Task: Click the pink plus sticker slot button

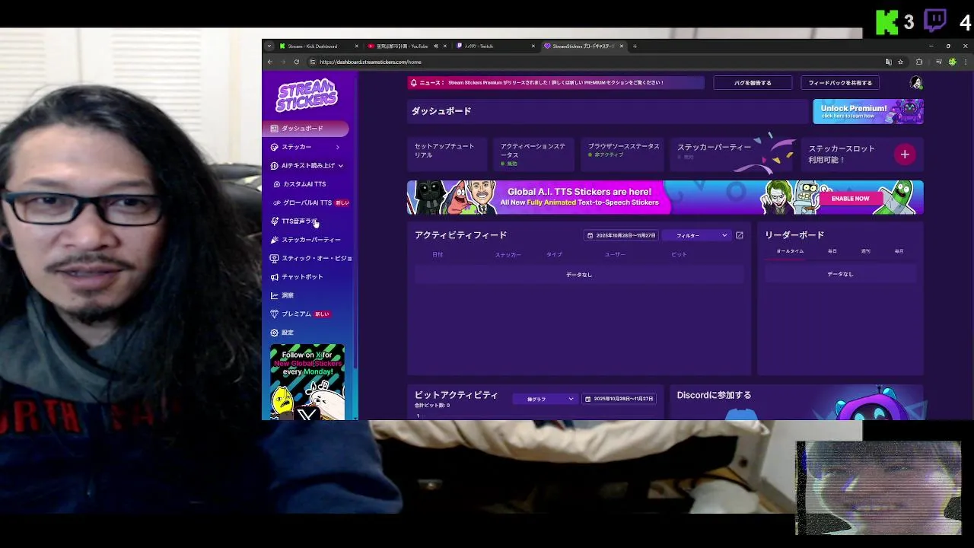Action: (905, 155)
